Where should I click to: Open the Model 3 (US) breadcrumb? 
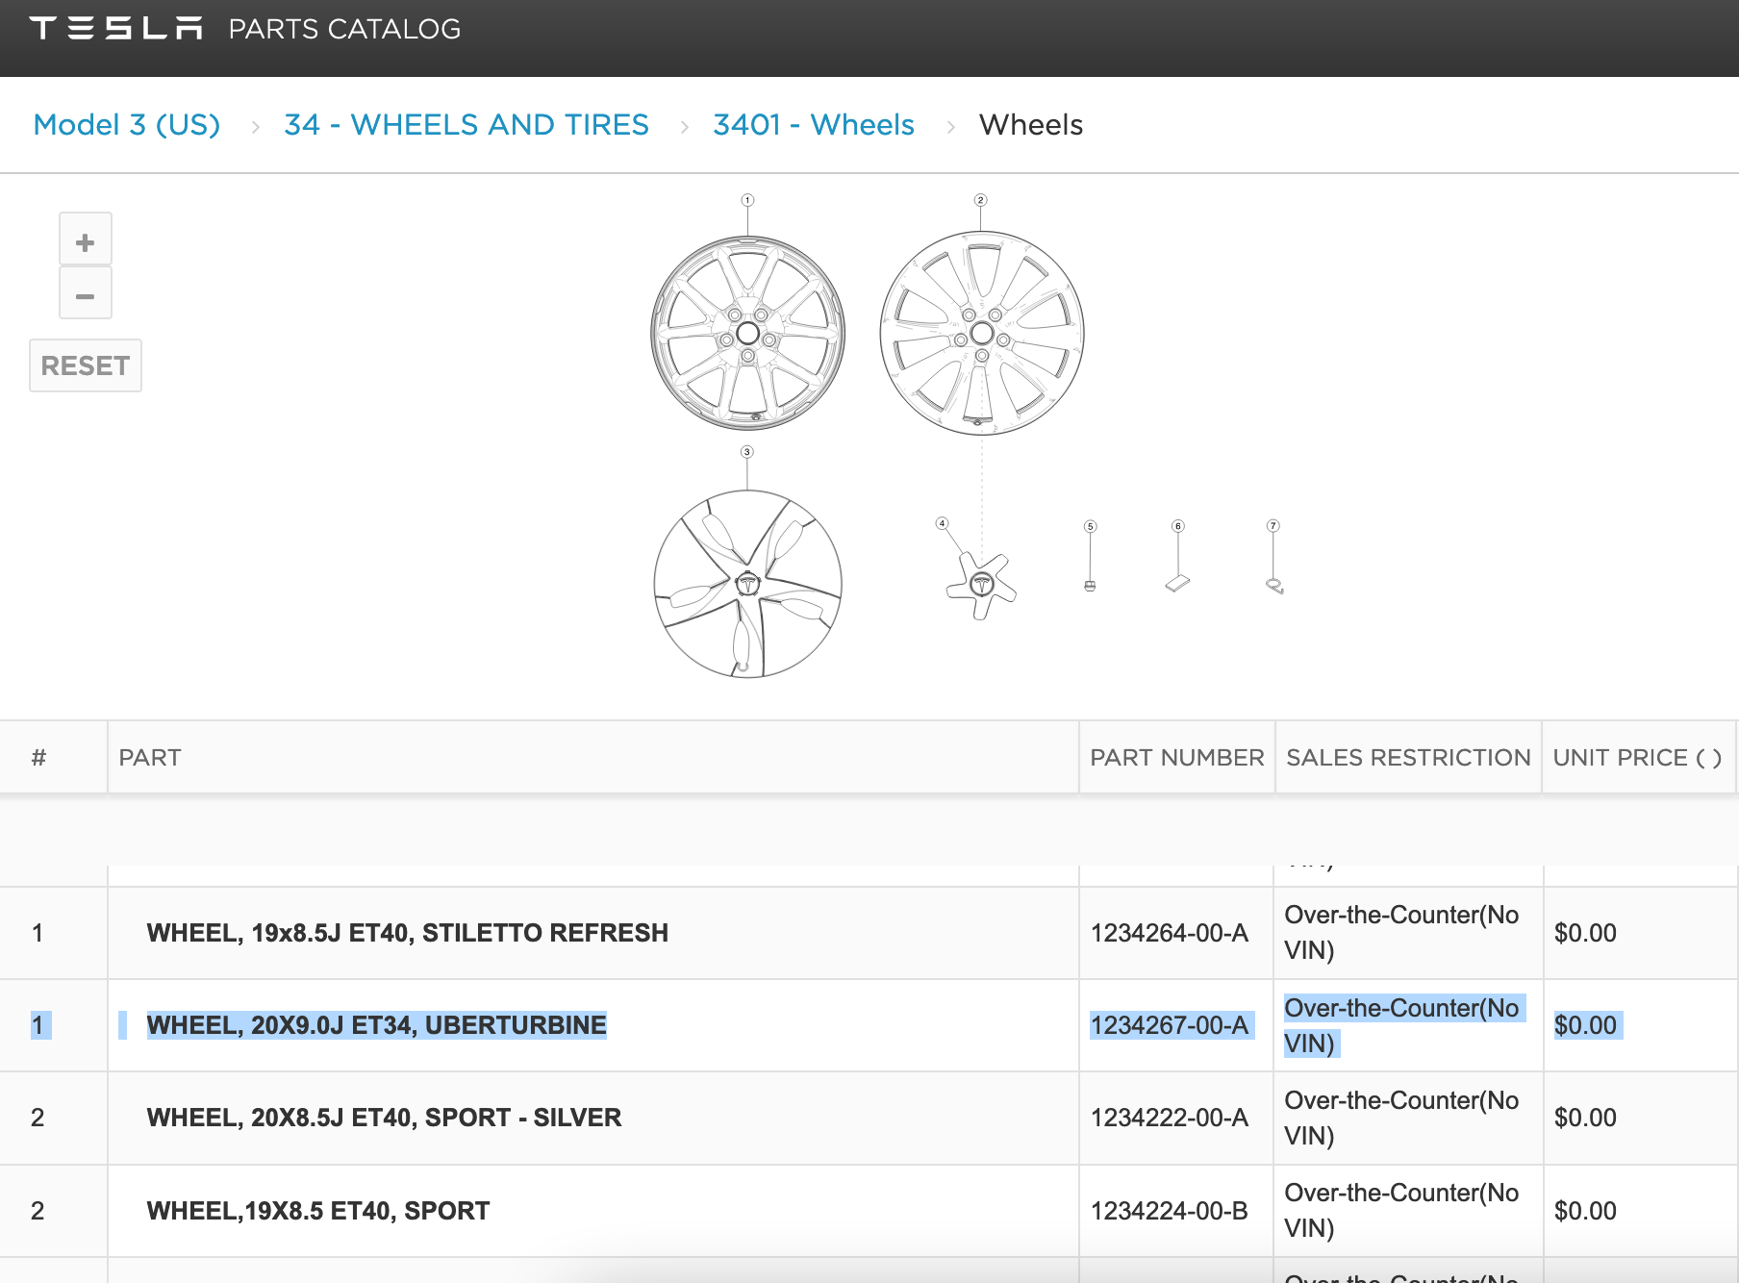point(127,125)
